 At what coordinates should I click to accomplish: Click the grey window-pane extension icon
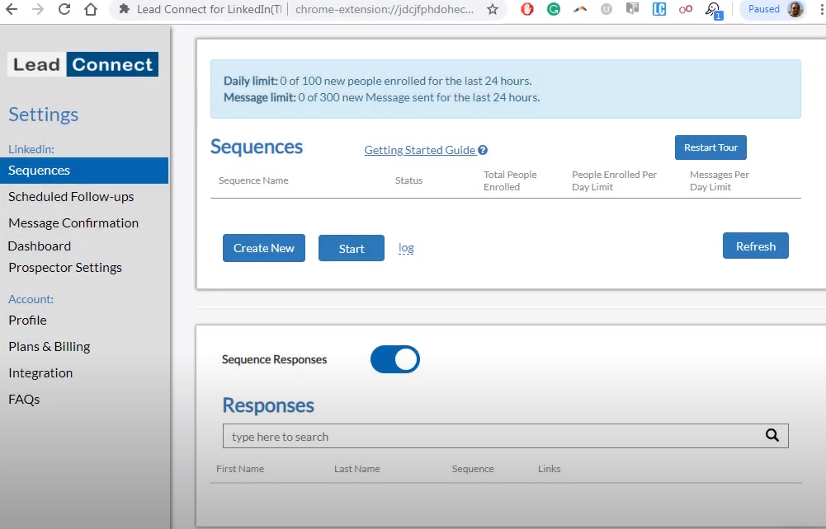tap(633, 9)
